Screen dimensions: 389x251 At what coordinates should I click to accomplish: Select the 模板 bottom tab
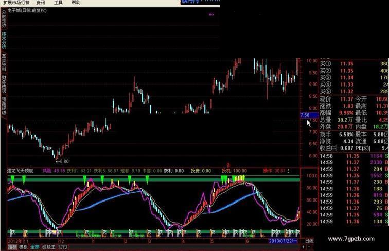(23, 247)
